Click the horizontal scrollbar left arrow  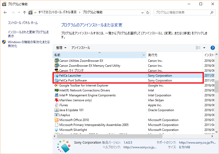coord(55,136)
